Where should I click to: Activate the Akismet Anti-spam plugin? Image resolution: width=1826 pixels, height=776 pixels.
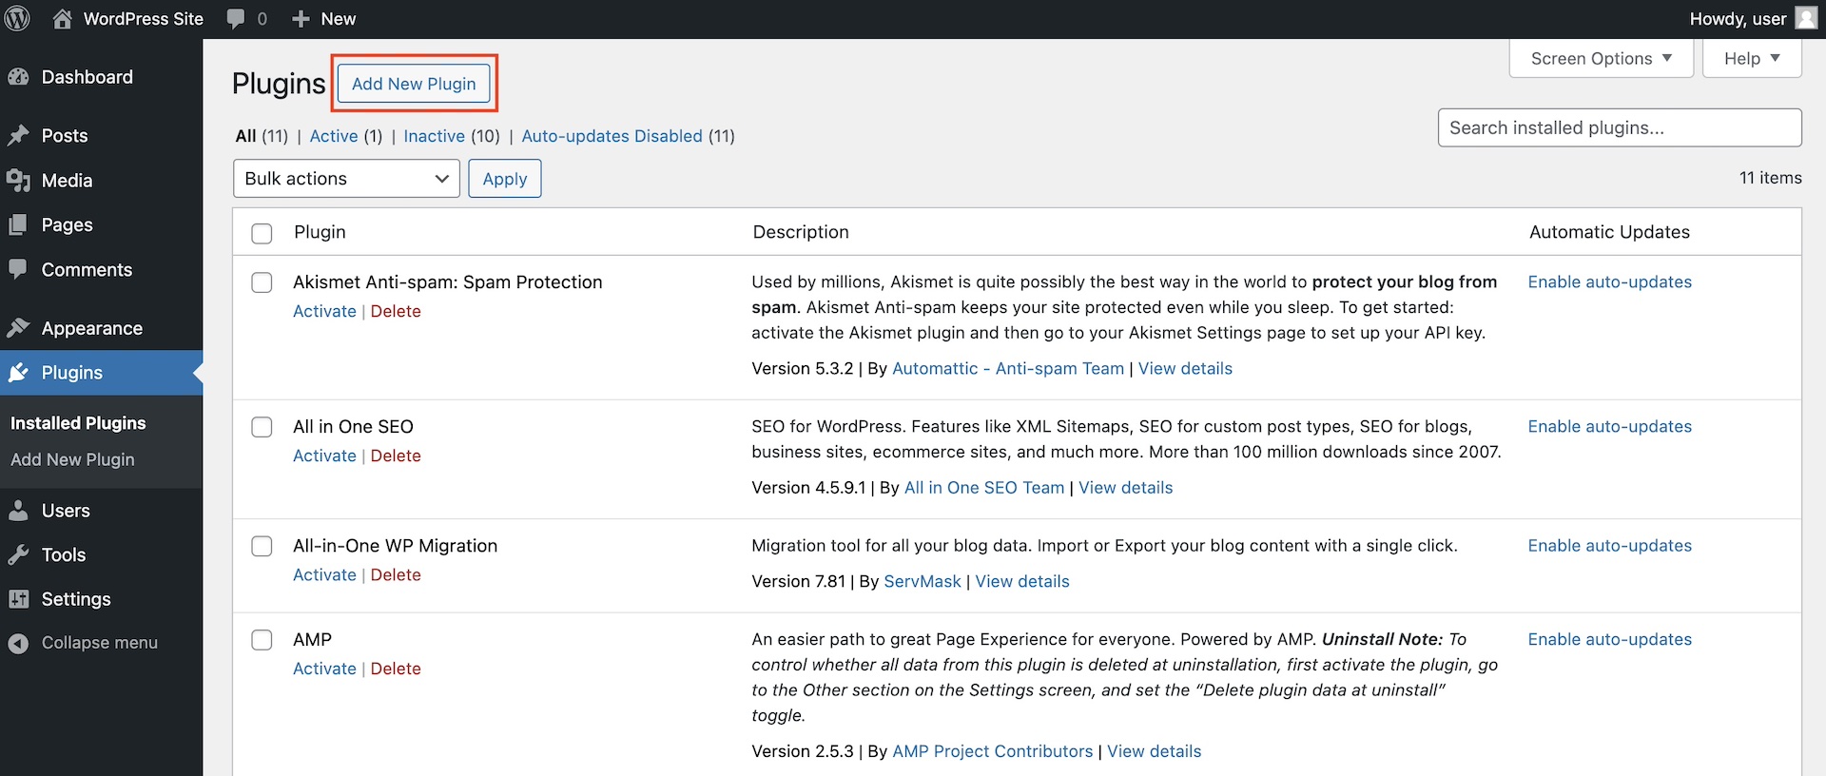(x=324, y=311)
